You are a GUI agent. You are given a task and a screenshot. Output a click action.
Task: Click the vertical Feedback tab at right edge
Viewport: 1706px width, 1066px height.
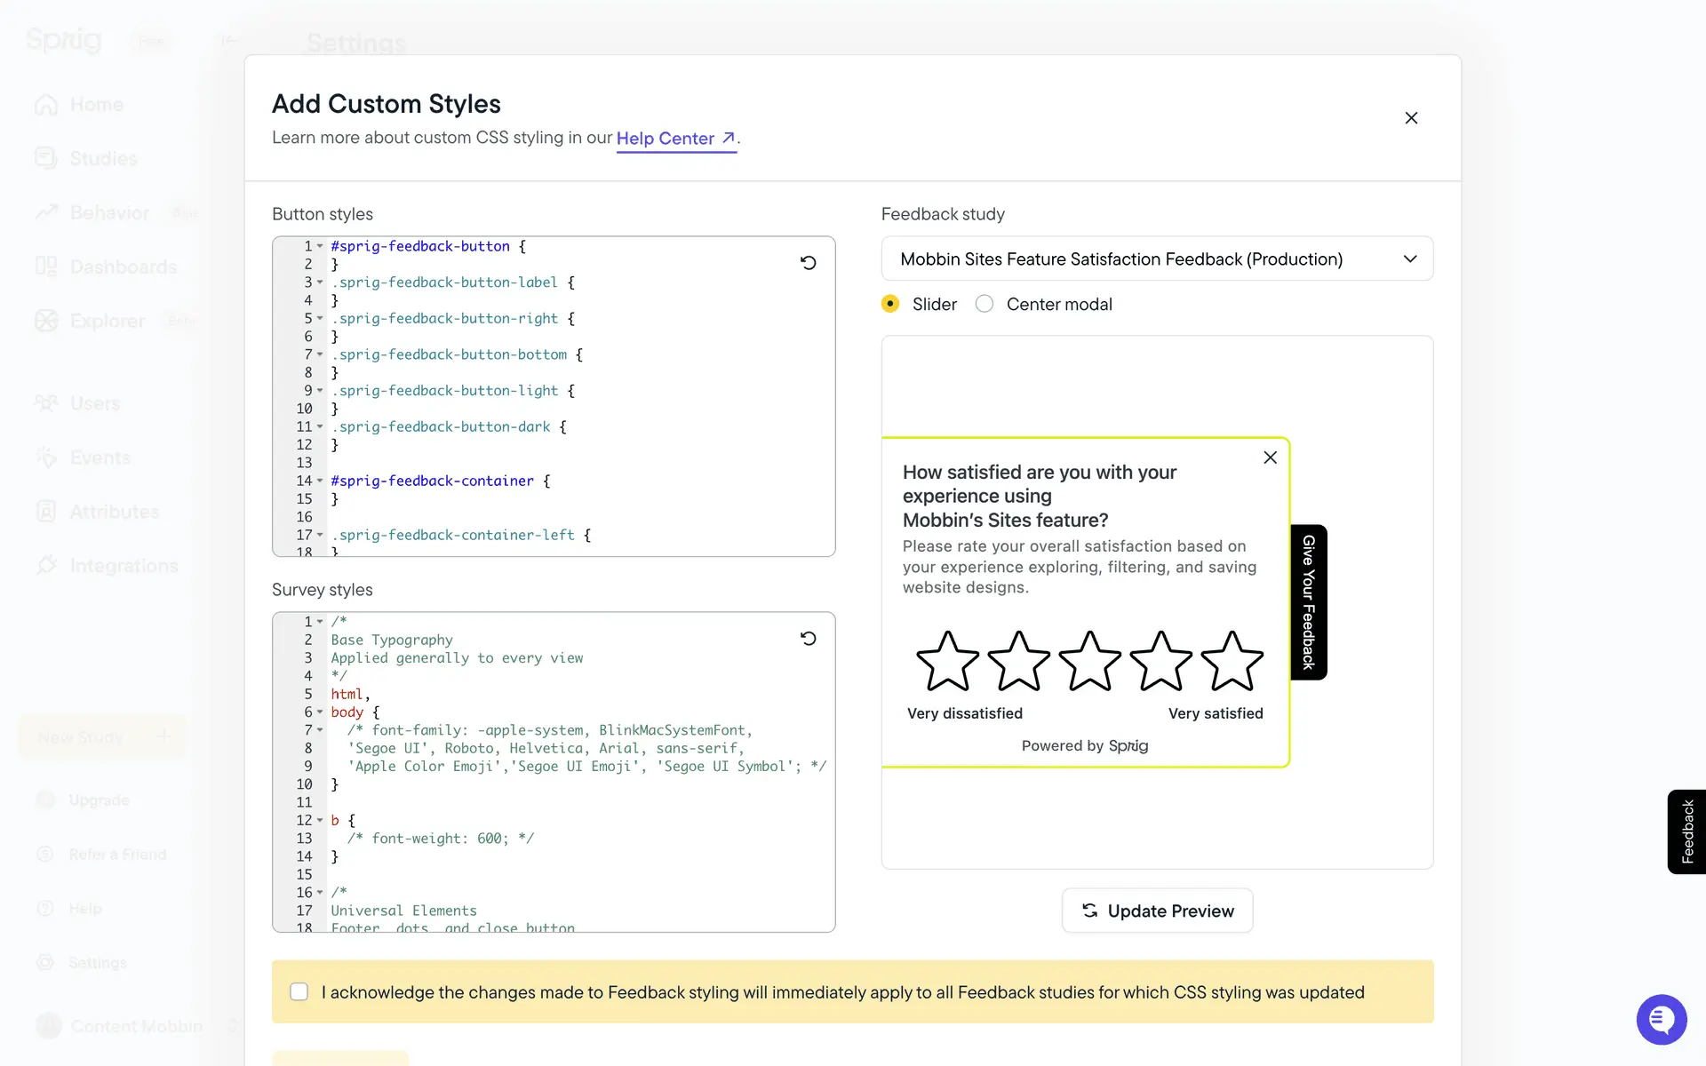(1686, 831)
